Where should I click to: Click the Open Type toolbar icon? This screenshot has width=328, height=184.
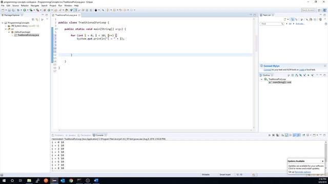point(55,10)
